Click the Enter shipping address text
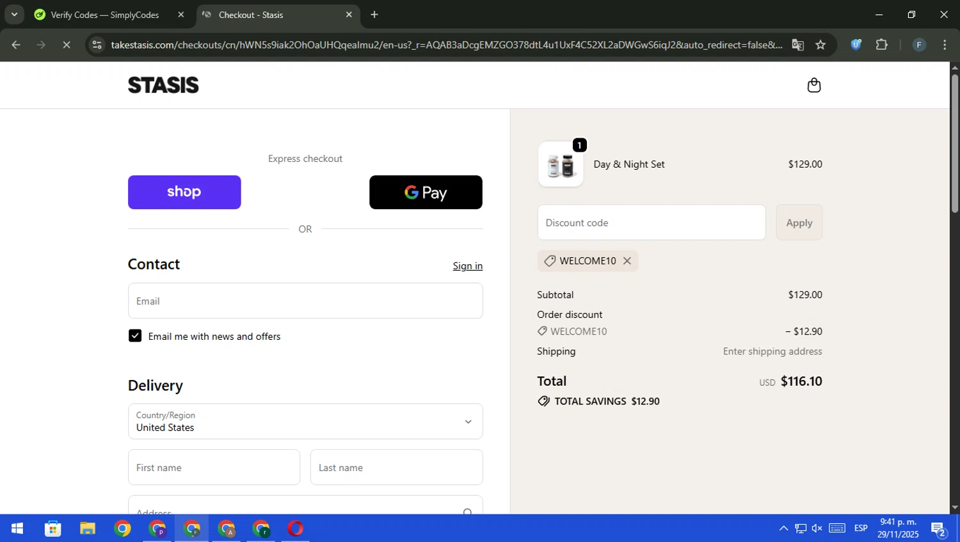The height and width of the screenshot is (542, 960). [772, 351]
